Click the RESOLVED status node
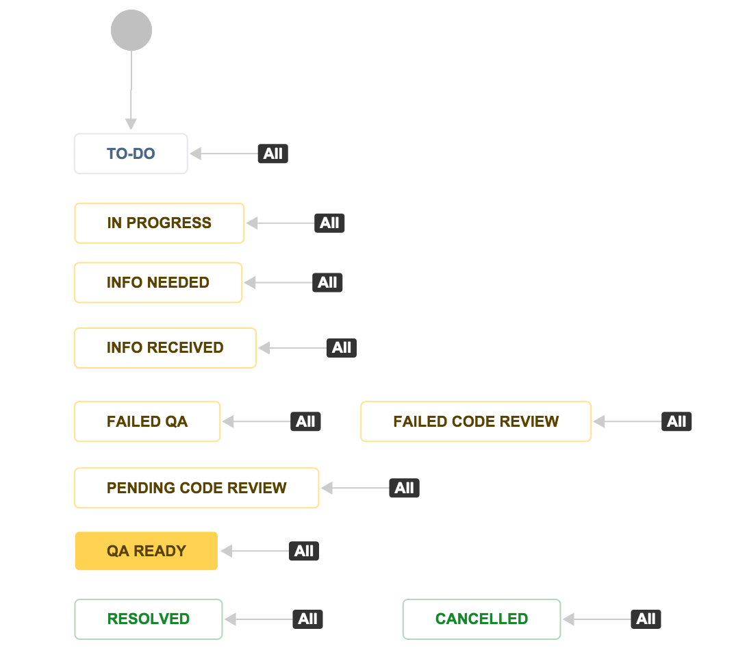Viewport: 749px width, 670px height. pos(149,619)
